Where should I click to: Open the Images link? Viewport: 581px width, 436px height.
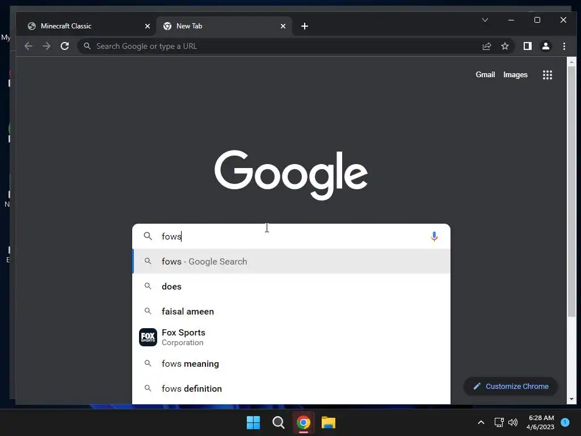point(515,75)
